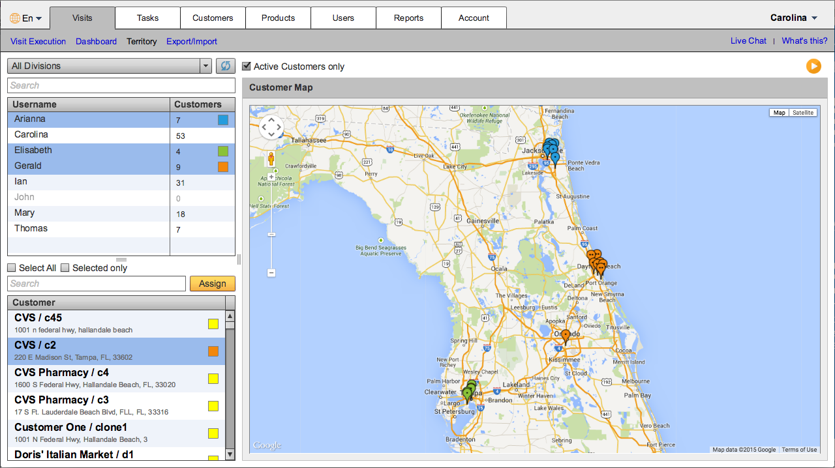Select the Street View pegman icon
The width and height of the screenshot is (835, 468).
(271, 158)
